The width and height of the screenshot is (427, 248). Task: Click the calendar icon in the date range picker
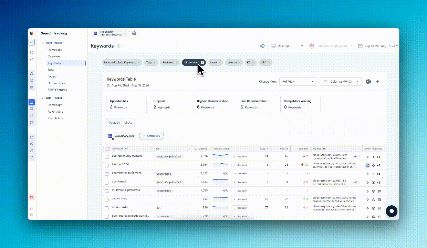(x=360, y=45)
